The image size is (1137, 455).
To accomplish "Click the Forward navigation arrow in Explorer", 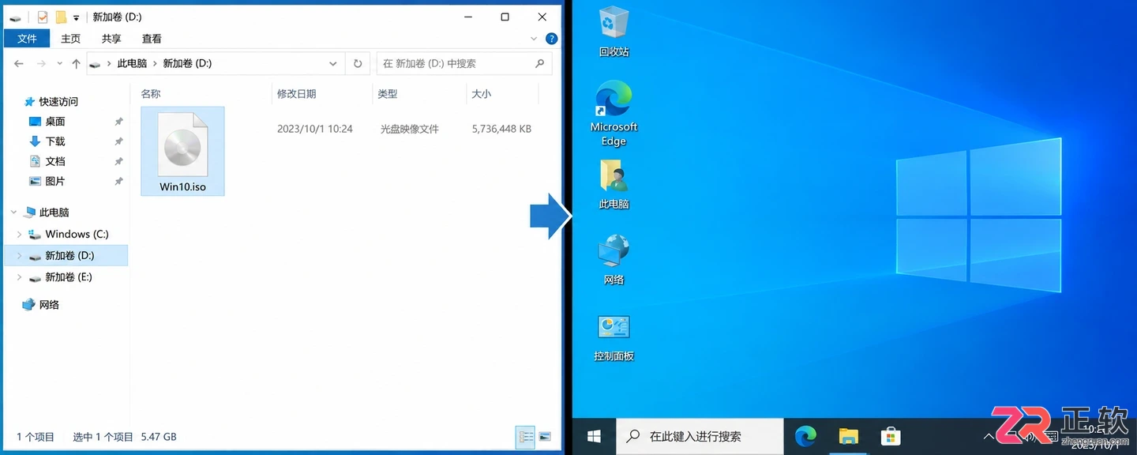I will pos(41,63).
